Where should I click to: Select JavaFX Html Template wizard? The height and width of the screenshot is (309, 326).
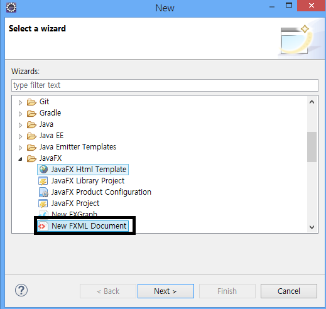click(x=83, y=170)
